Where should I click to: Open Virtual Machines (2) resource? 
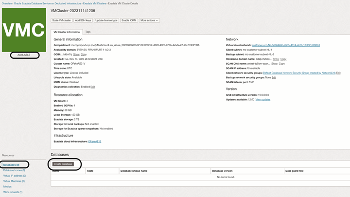[14, 181]
